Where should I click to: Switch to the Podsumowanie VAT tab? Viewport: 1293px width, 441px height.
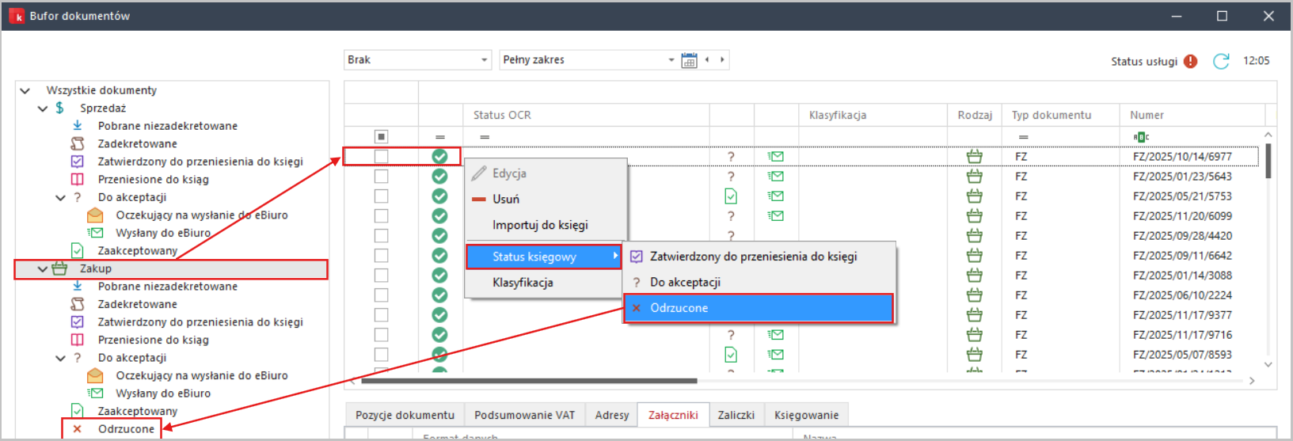coord(524,415)
